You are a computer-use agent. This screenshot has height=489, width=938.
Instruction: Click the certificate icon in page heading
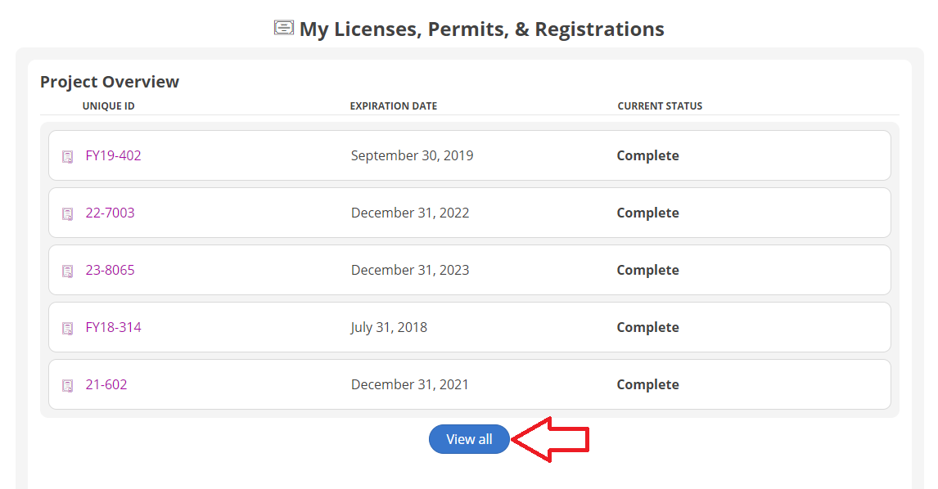click(283, 29)
